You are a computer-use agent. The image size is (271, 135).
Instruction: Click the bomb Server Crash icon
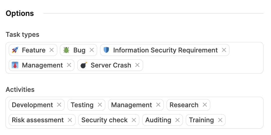coord(84,65)
